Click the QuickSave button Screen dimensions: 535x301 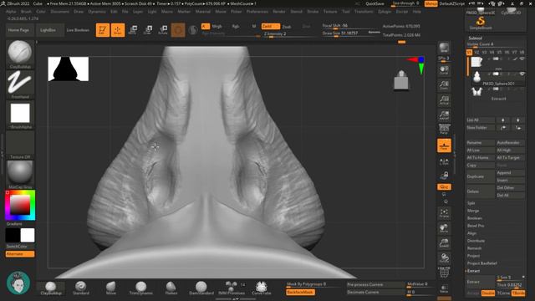(374, 3)
